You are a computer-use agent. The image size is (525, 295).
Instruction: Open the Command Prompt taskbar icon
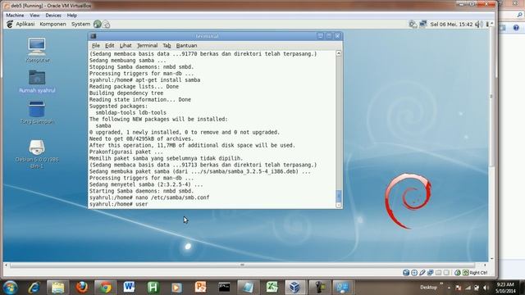coord(224,288)
